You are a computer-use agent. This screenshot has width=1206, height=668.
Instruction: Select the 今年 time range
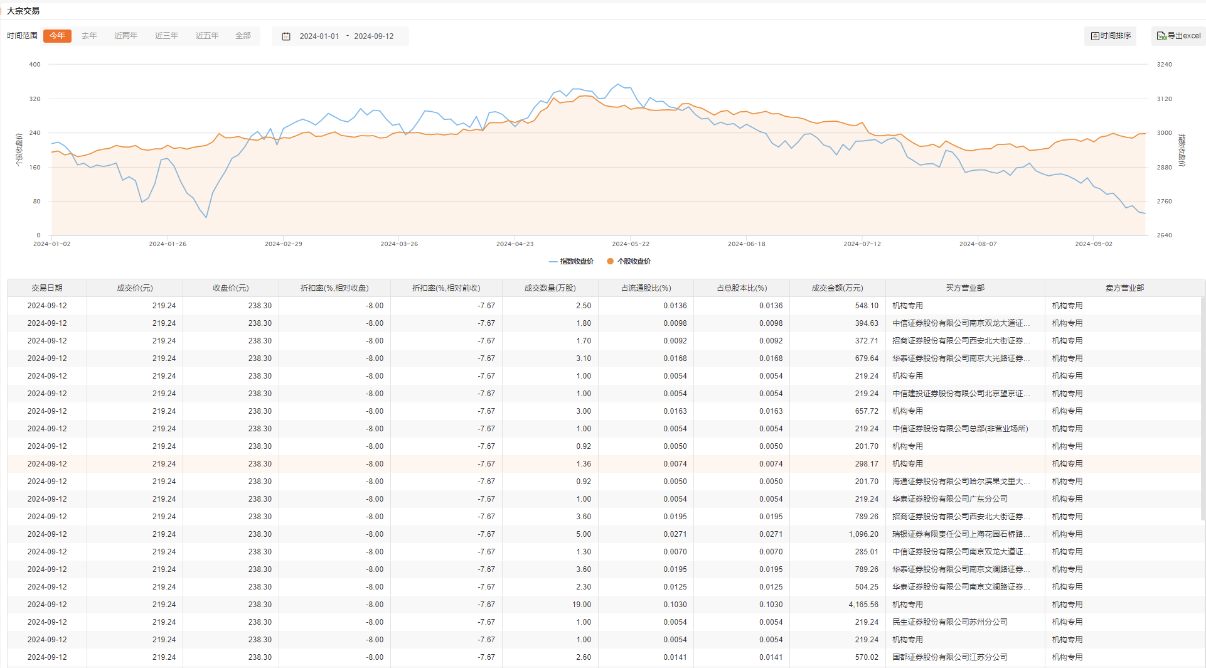pyautogui.click(x=57, y=36)
